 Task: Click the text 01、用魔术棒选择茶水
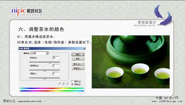36,37
